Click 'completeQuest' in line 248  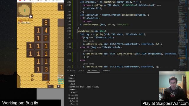click(x=91, y=24)
